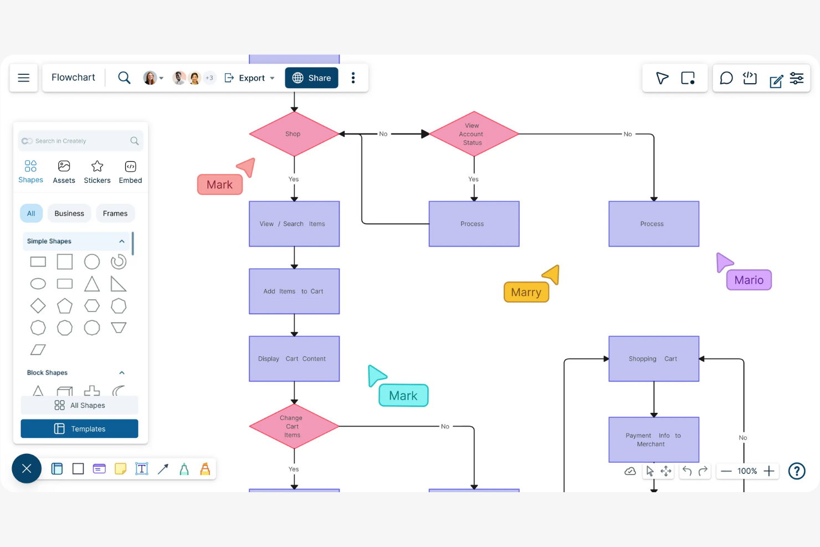Image resolution: width=820 pixels, height=547 pixels.
Task: Click the search magnifier icon in toolbar
Action: [124, 78]
